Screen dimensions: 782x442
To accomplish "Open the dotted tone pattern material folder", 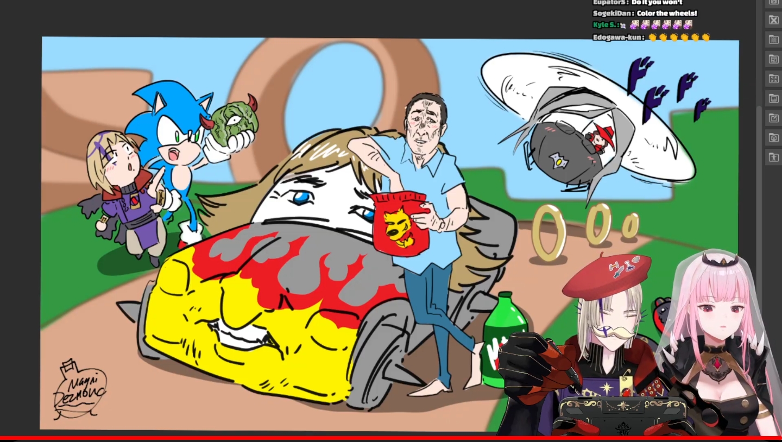I will (x=773, y=40).
